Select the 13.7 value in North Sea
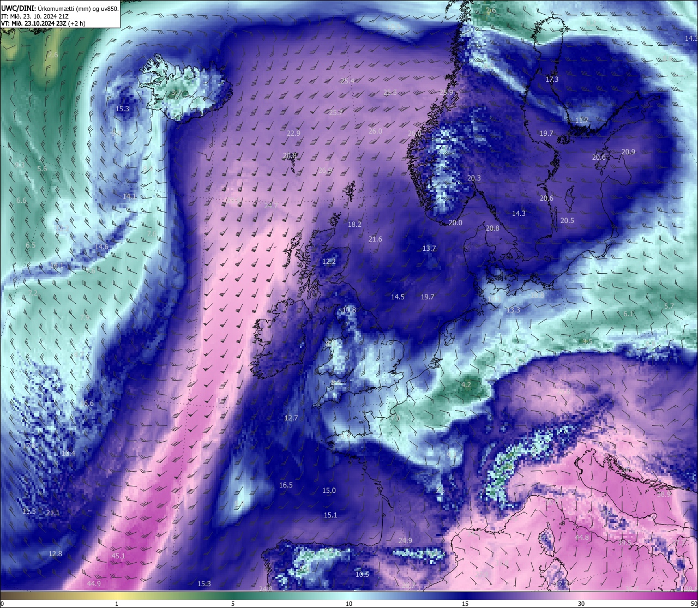698x608 pixels. (429, 249)
